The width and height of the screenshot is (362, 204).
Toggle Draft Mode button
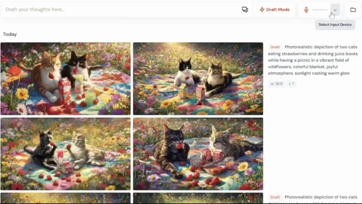pos(275,10)
